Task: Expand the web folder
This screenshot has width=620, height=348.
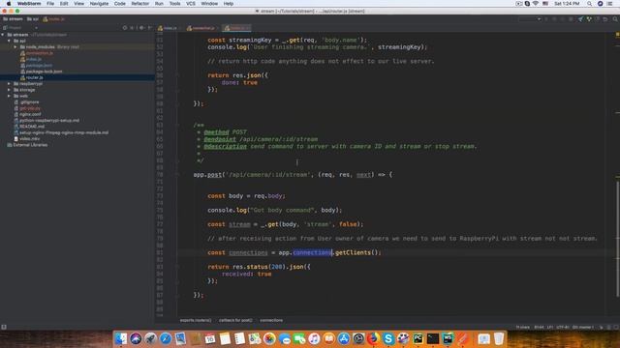Action: coord(9,96)
